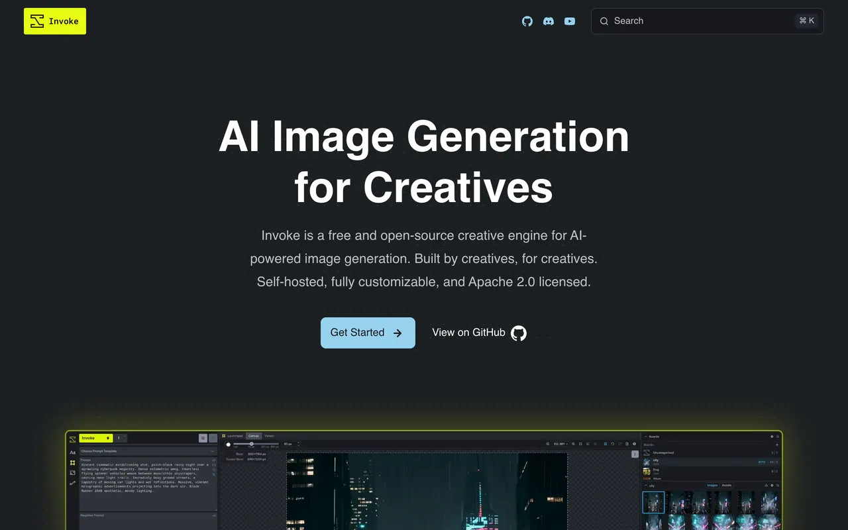Switch to the Canvas tab
Viewport: 848px width, 530px height.
(254, 436)
